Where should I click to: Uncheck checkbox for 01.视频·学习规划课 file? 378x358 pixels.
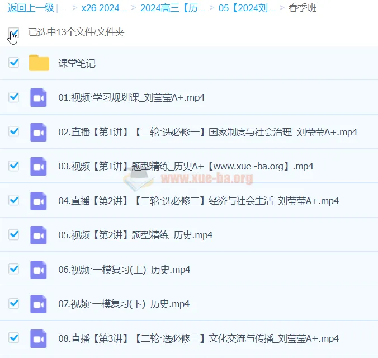coord(14,97)
